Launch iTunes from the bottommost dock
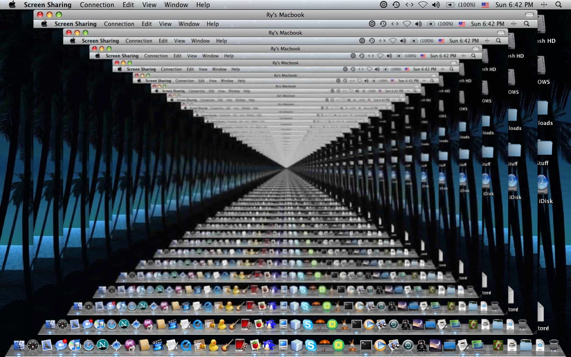The image size is (571, 357). [x=74, y=345]
